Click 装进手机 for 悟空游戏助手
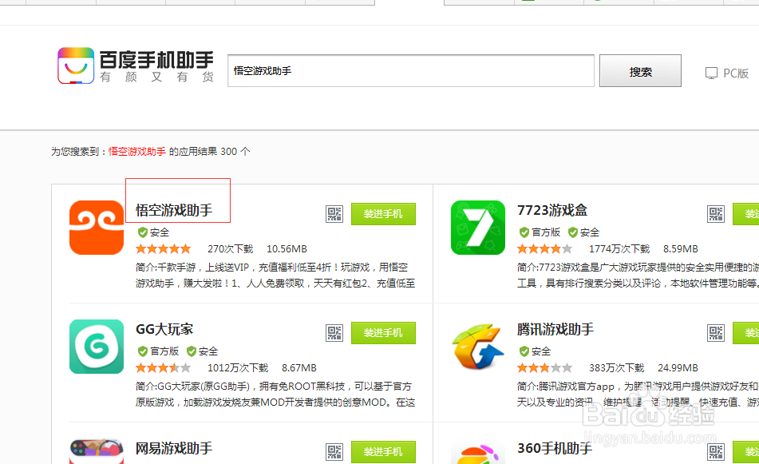The width and height of the screenshot is (759, 464). tap(383, 213)
